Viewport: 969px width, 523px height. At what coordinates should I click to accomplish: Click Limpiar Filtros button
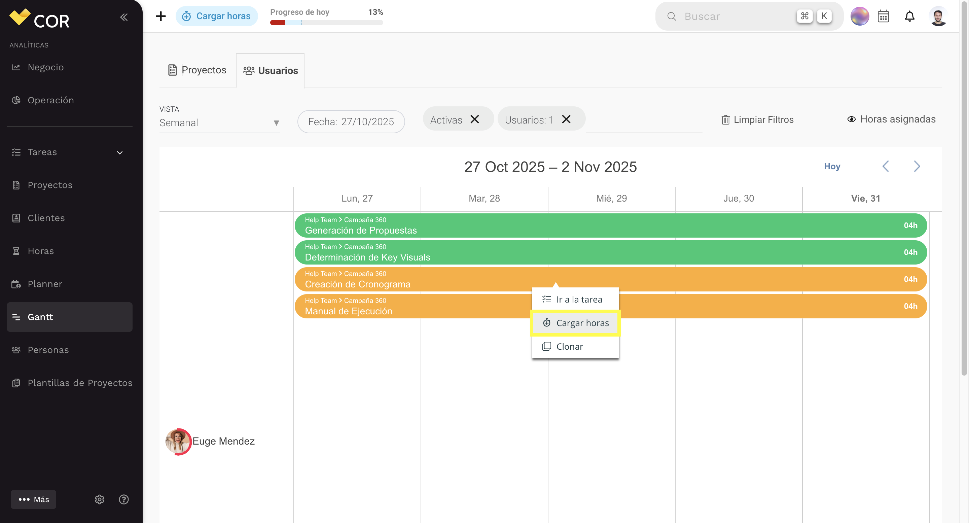click(758, 120)
